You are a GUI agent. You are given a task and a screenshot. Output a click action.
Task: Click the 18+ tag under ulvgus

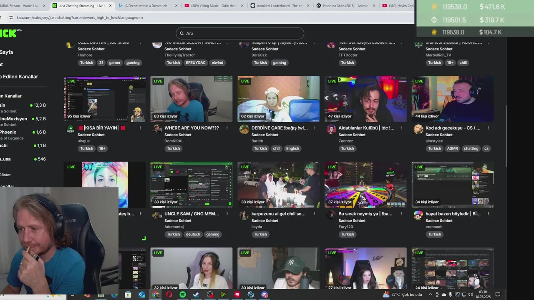click(102, 148)
